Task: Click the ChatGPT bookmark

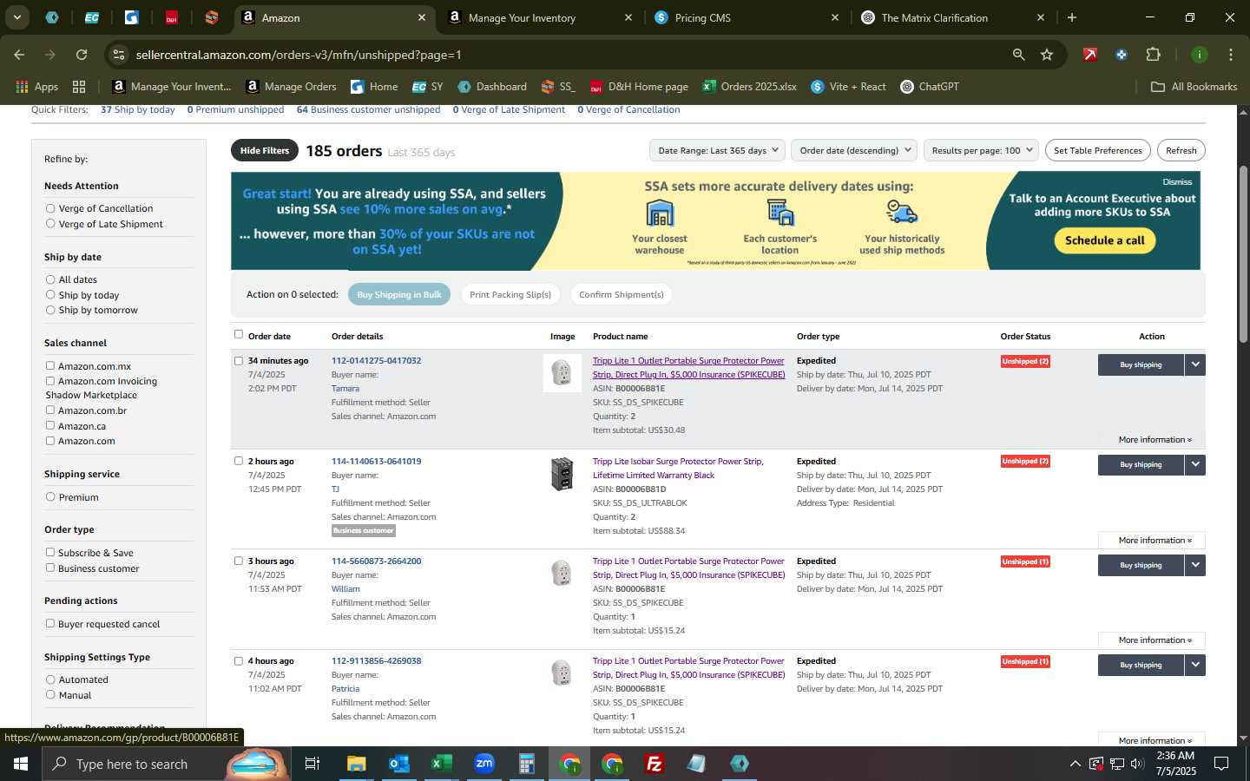Action: coord(930,87)
